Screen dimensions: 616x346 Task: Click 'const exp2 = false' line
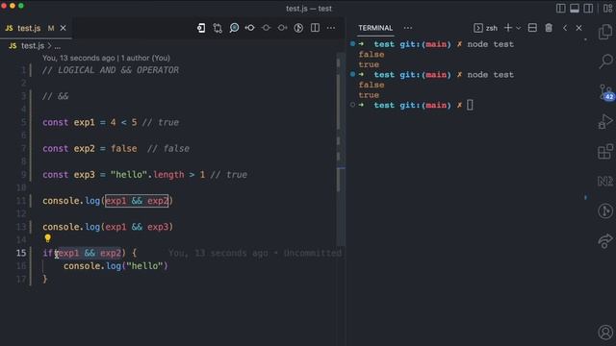tap(90, 149)
